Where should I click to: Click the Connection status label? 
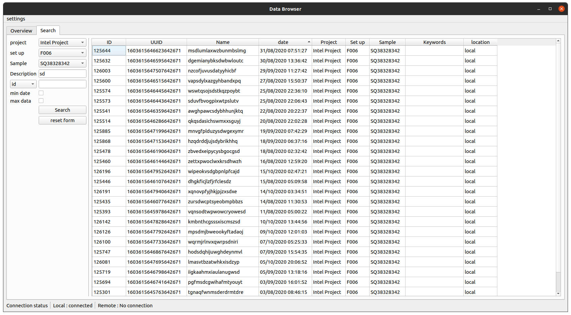(27, 306)
